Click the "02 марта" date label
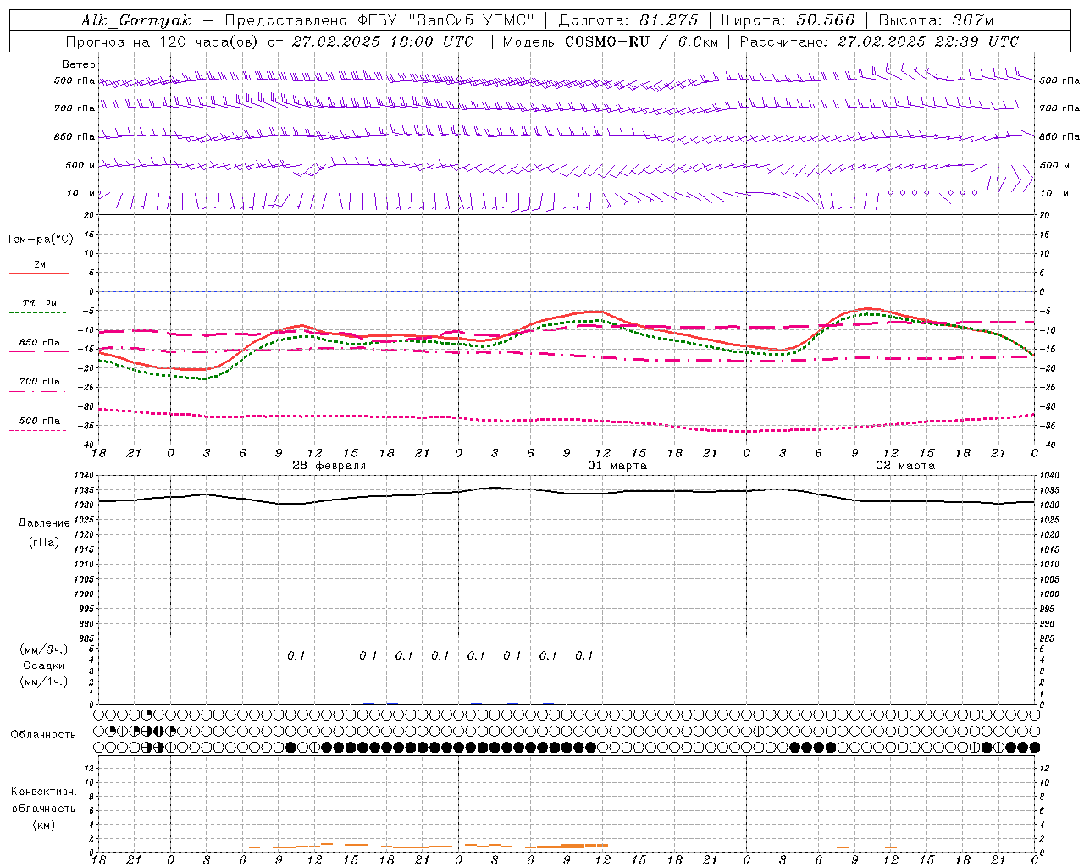 point(905,466)
